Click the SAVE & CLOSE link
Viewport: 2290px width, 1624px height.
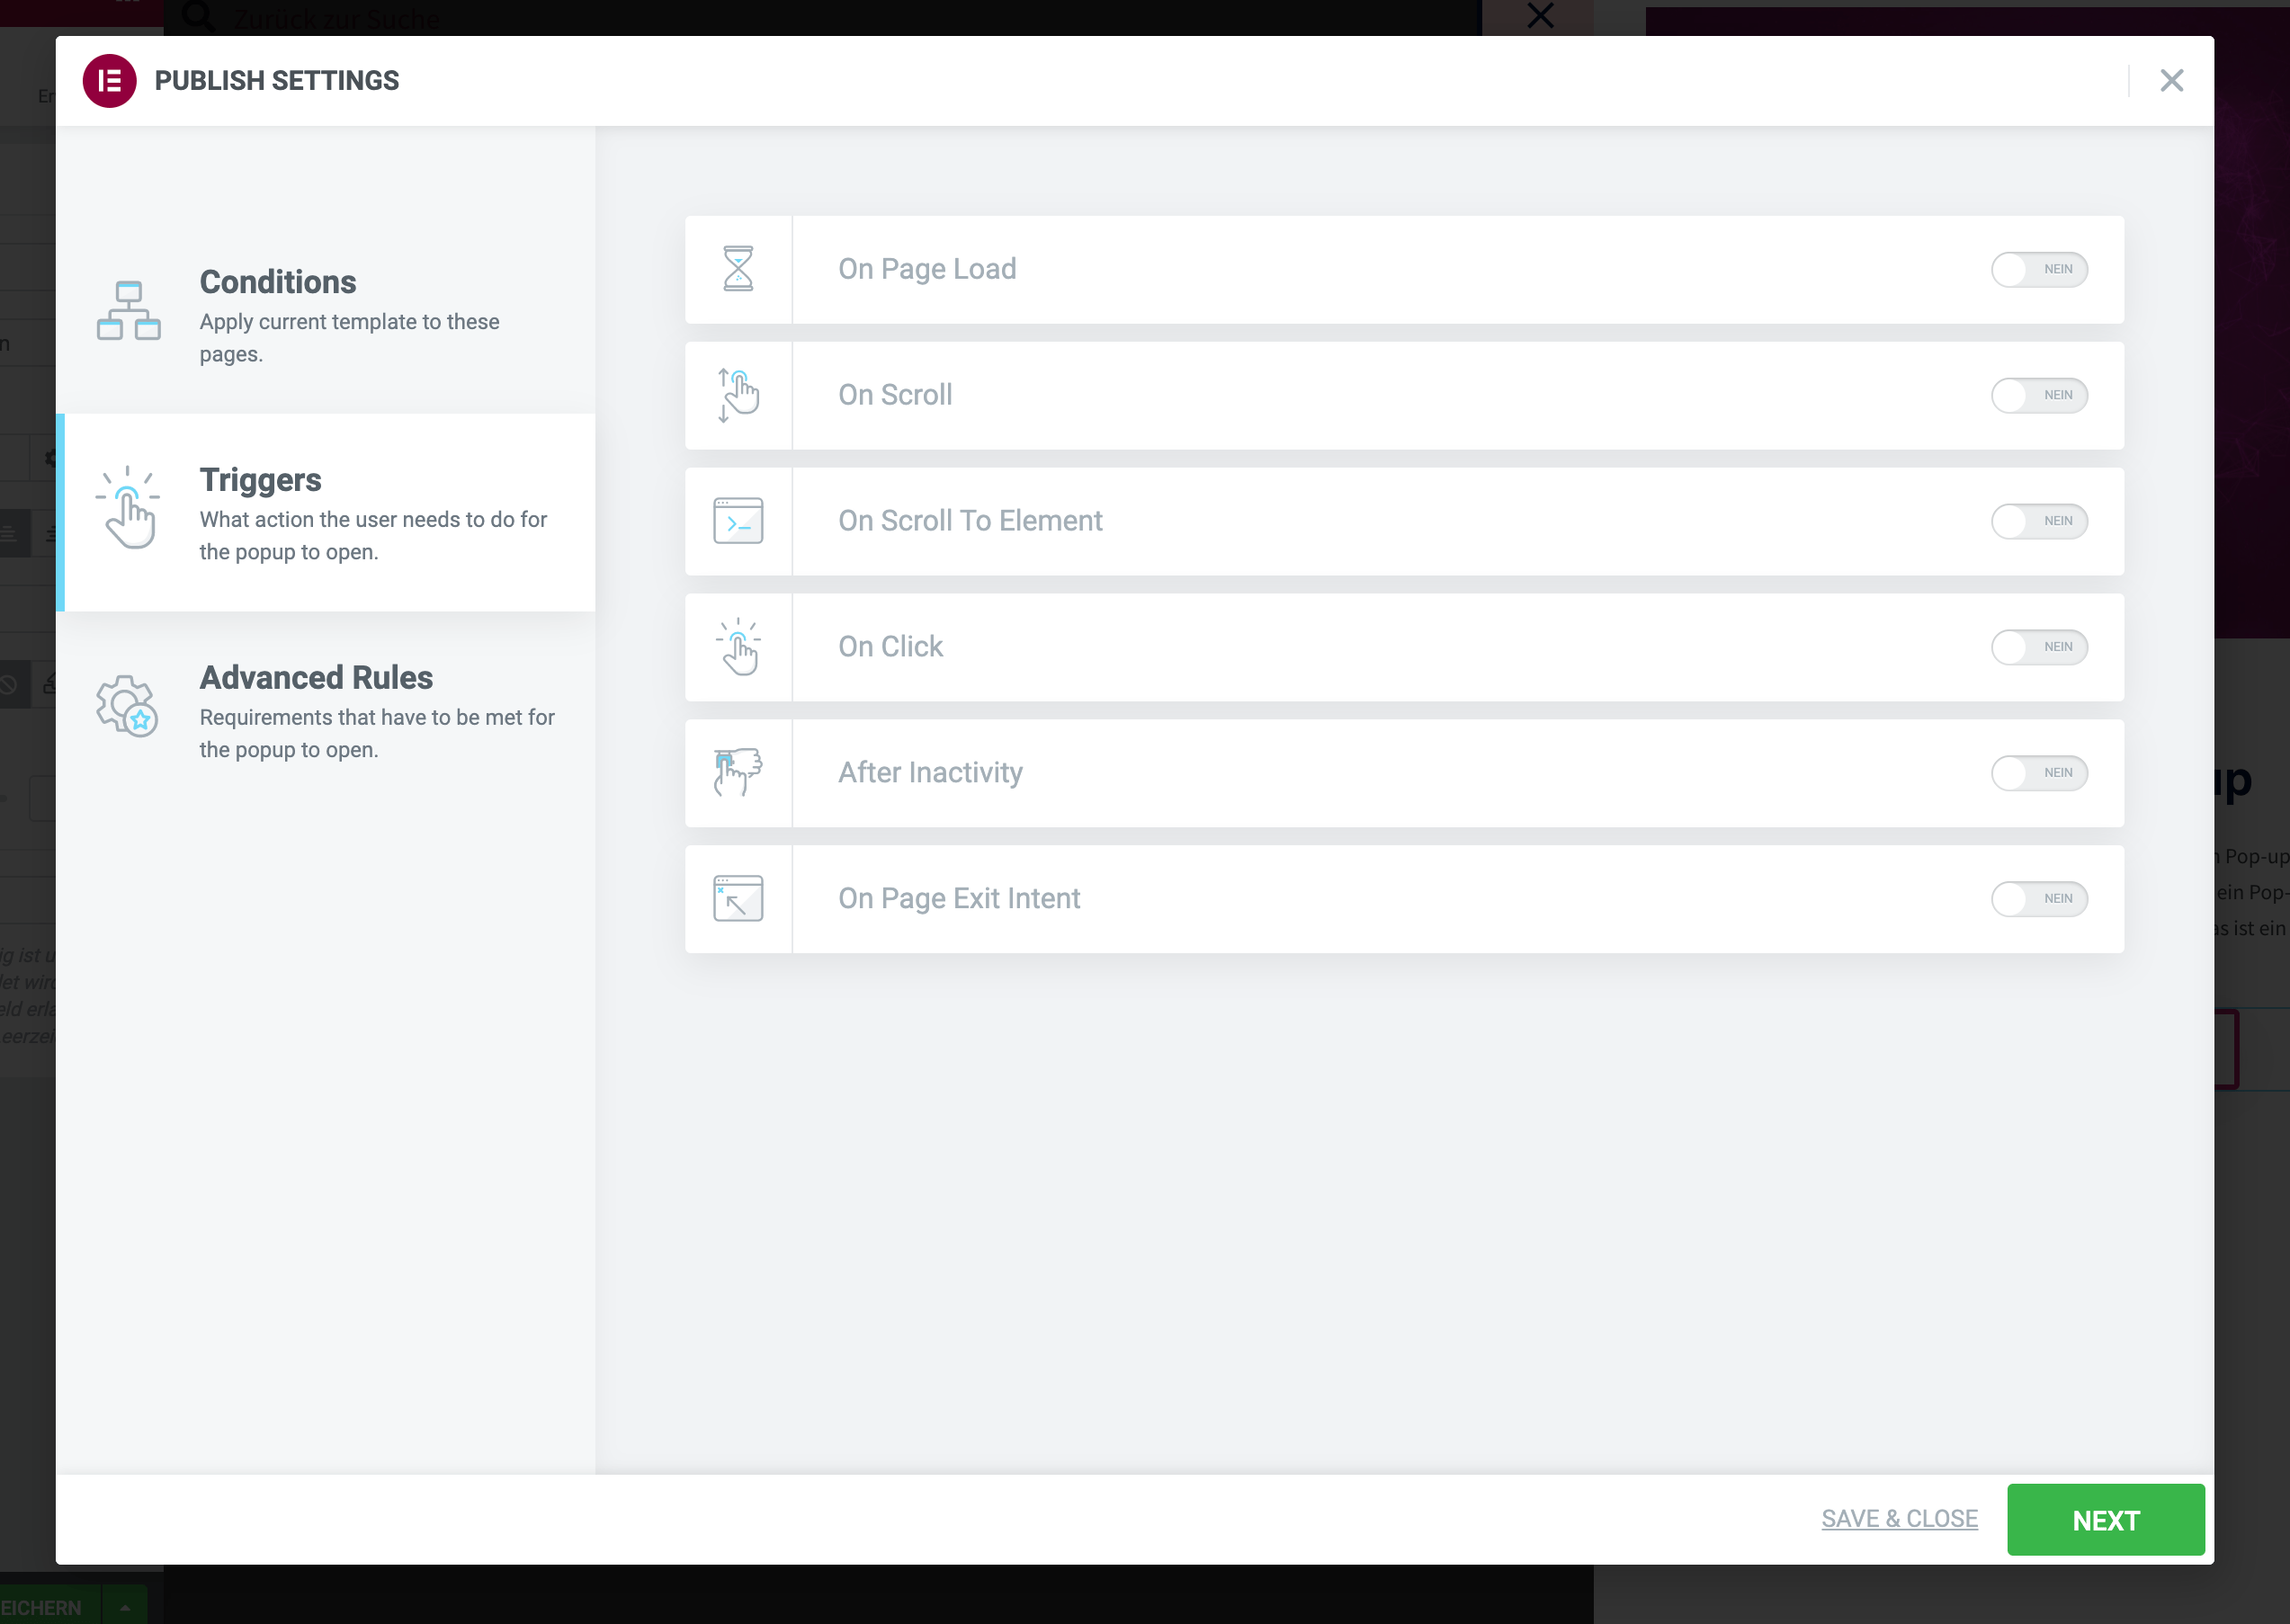point(1899,1519)
